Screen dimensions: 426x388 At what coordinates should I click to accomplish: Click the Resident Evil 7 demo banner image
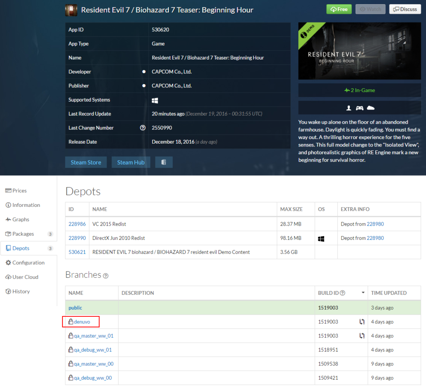(x=359, y=51)
